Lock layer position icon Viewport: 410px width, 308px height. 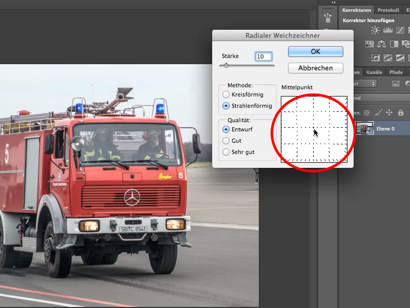pyautogui.click(x=389, y=112)
